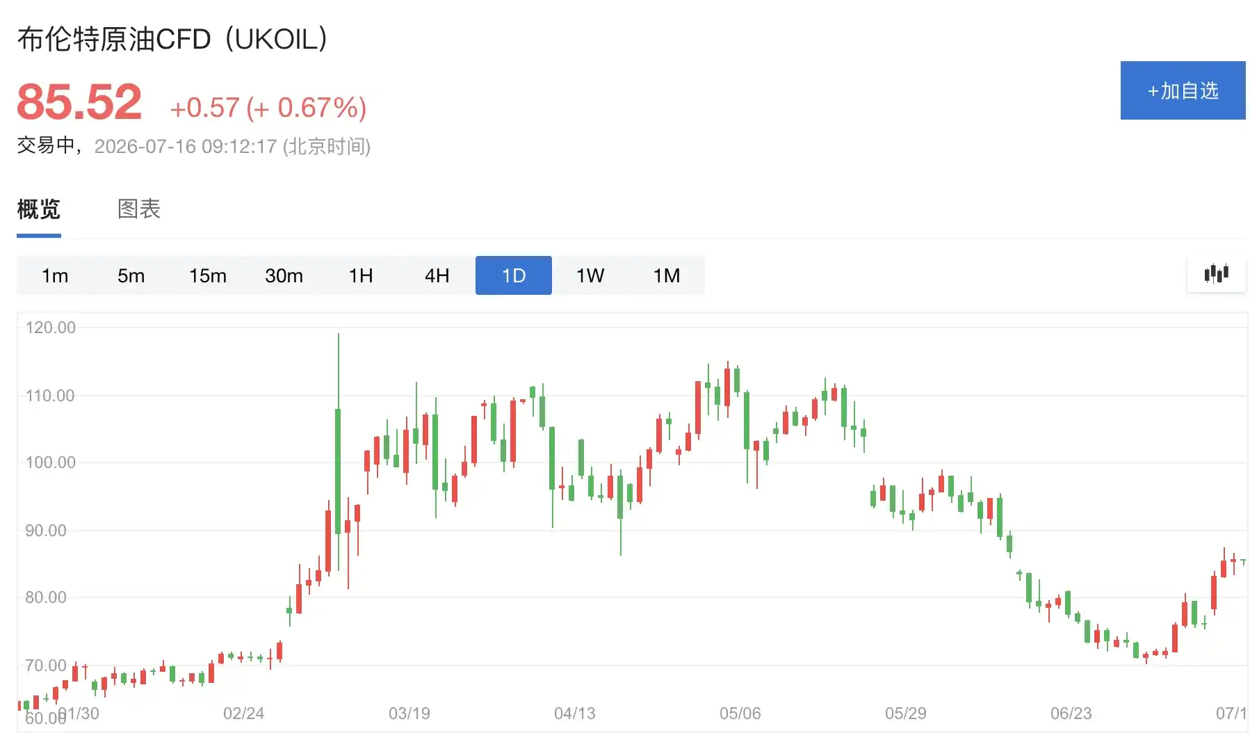Screen dimensions: 1250x733
Task: Switch chart to 1W weekly interval
Action: point(590,275)
